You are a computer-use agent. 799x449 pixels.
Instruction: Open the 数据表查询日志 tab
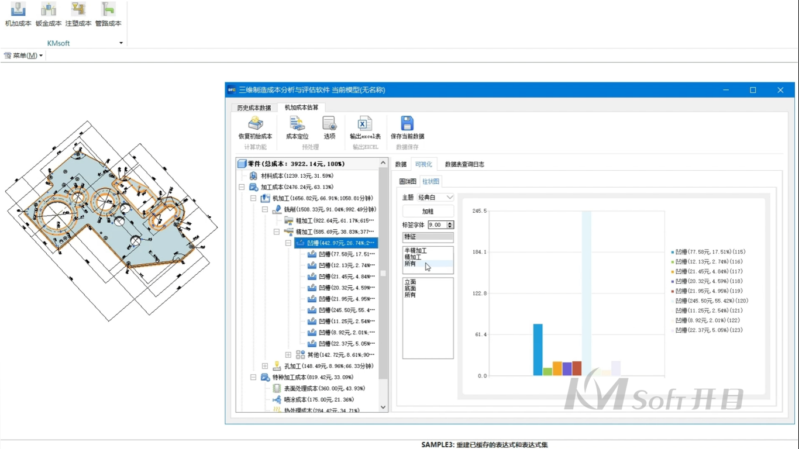464,164
